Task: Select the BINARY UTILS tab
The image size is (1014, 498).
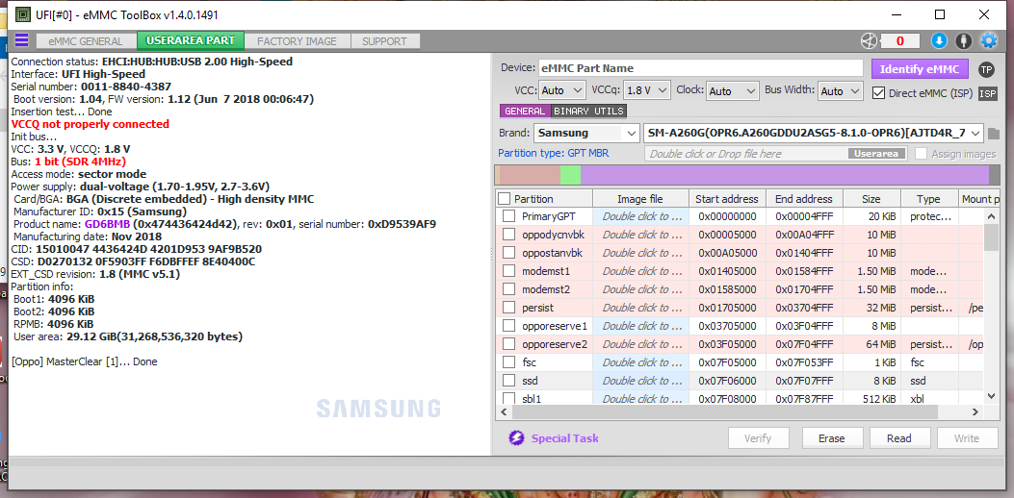Action: pyautogui.click(x=589, y=112)
